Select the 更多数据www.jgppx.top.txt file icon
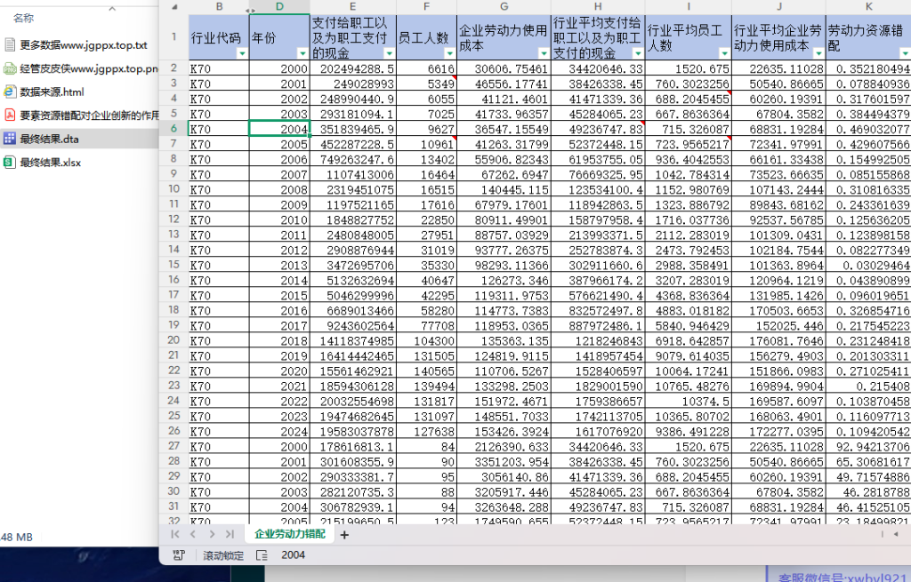This screenshot has width=911, height=582. coord(9,44)
